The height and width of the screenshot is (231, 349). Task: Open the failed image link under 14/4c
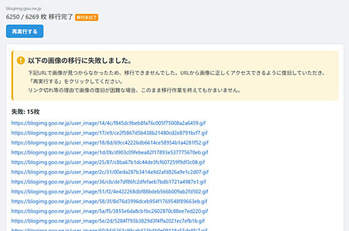tap(108, 123)
